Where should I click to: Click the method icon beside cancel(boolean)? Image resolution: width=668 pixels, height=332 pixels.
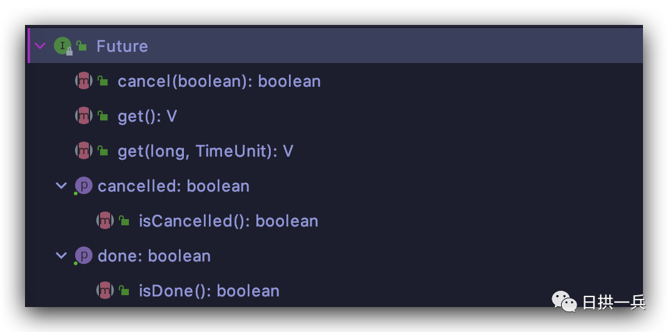pos(84,81)
